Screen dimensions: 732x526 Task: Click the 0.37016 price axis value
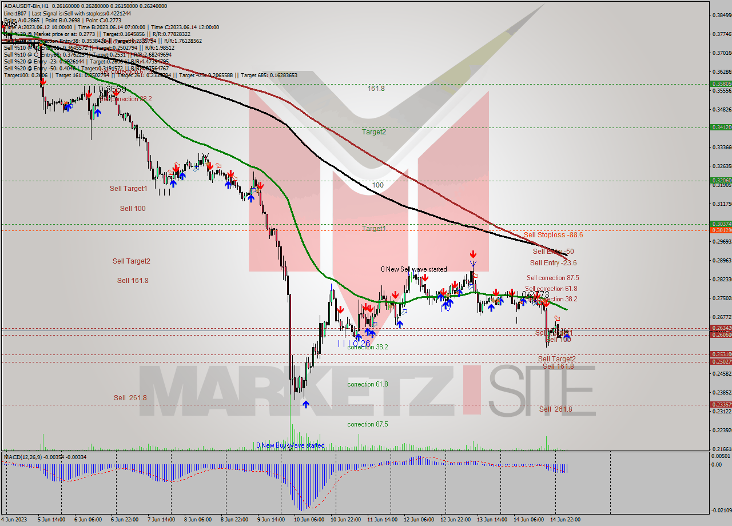tap(722, 53)
